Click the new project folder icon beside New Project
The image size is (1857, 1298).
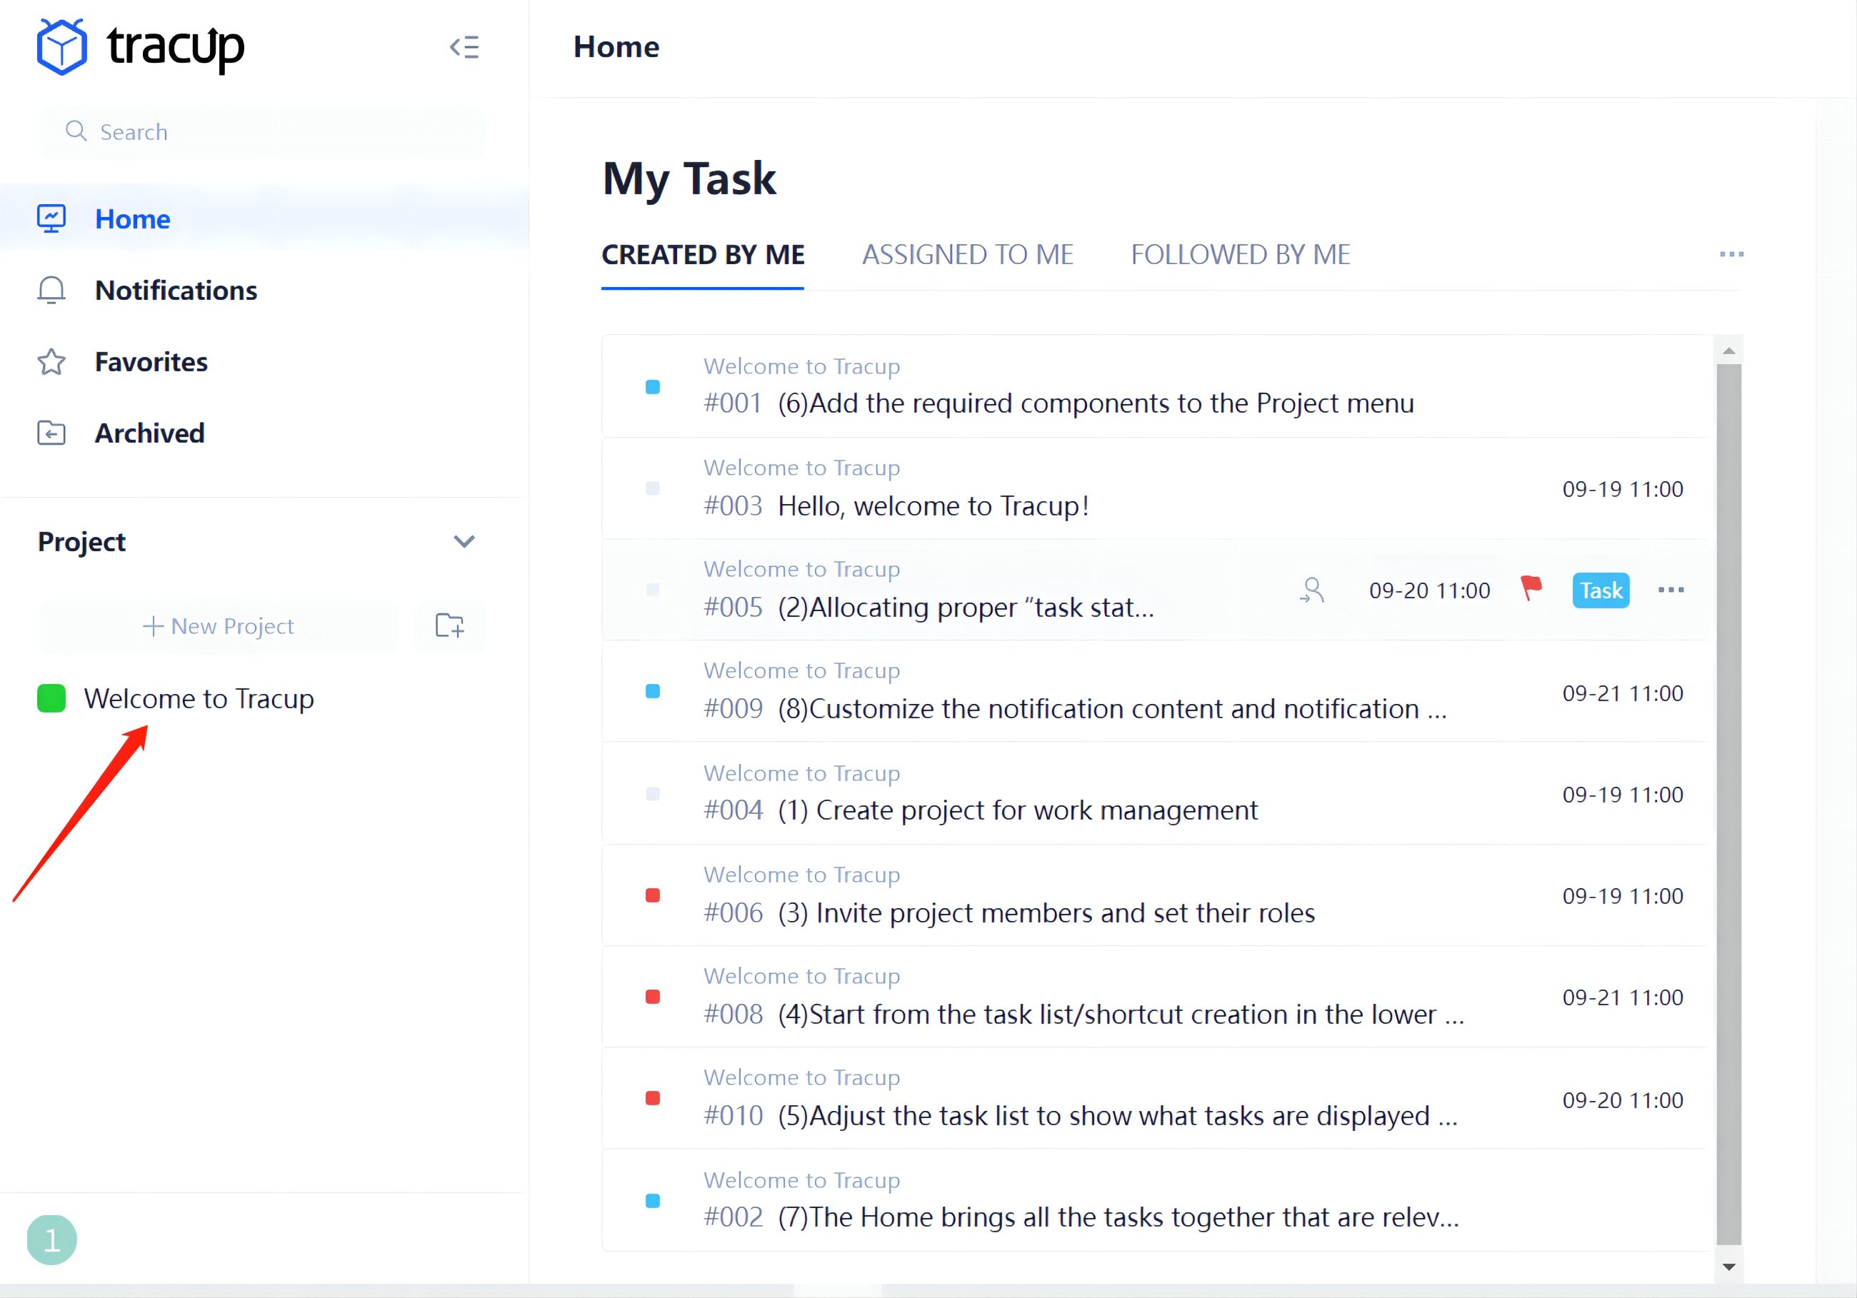point(450,625)
